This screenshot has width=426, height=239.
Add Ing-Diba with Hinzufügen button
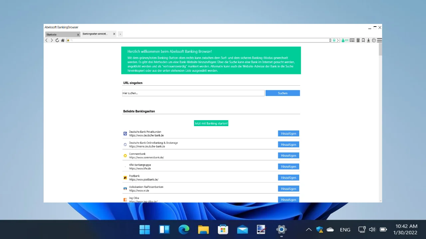coord(289,199)
